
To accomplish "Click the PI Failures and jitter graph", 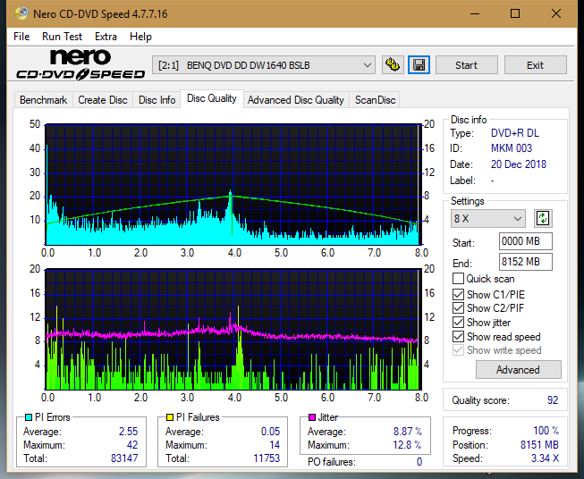I will 233,329.
